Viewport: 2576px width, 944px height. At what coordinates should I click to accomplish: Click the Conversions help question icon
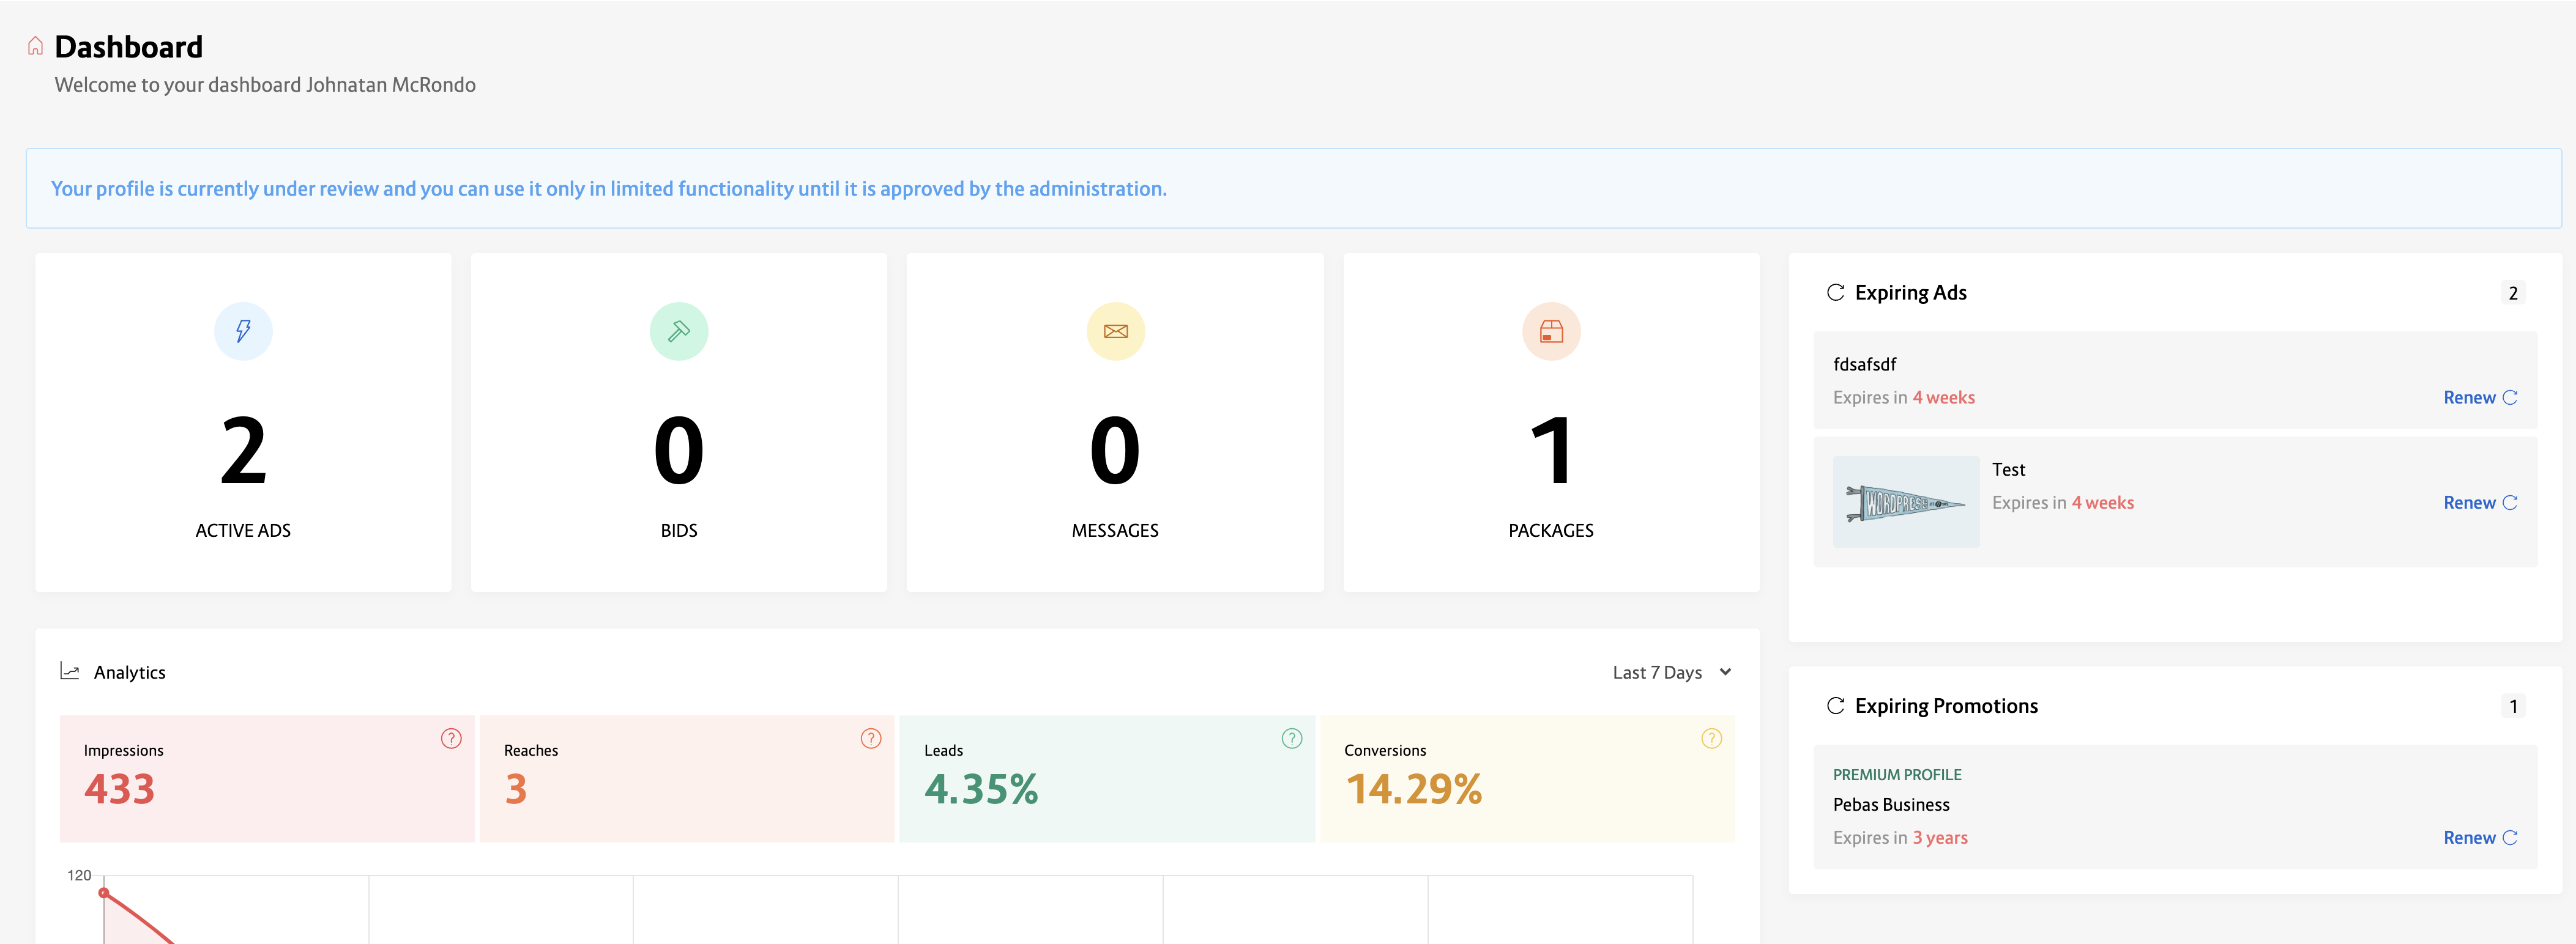(x=1711, y=738)
